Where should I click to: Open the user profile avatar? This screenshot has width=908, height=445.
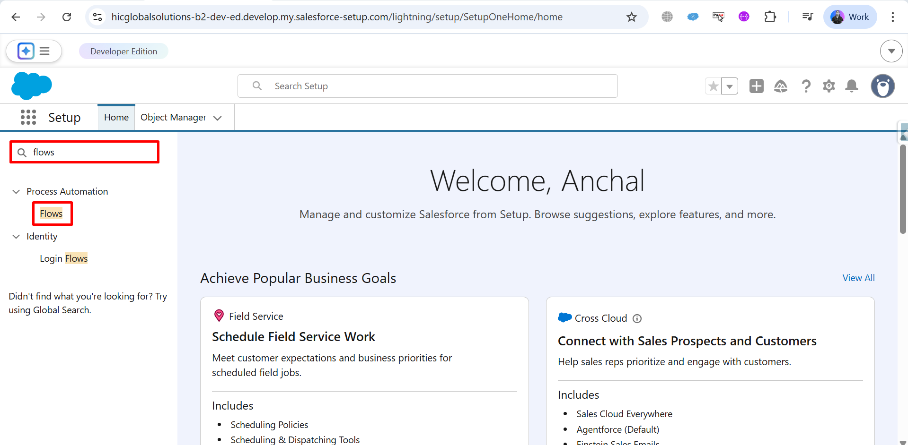(x=882, y=86)
